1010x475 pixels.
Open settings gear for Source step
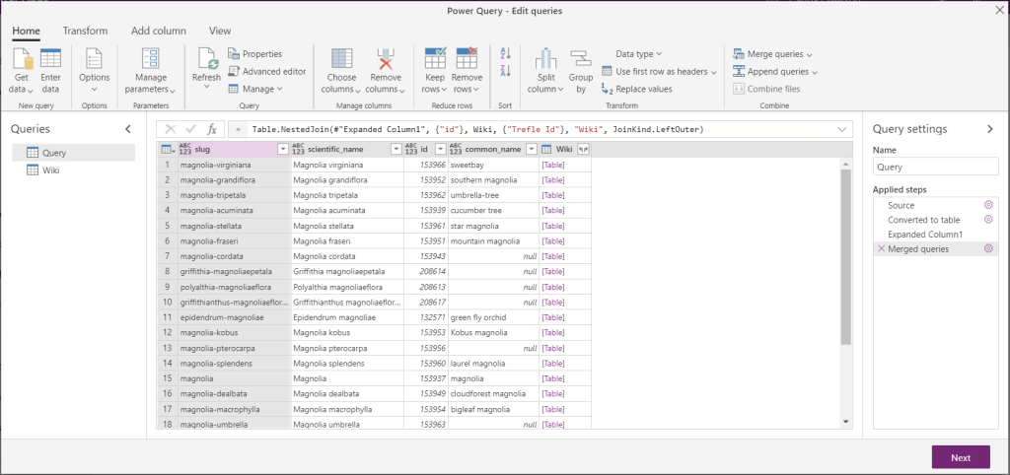pos(987,205)
